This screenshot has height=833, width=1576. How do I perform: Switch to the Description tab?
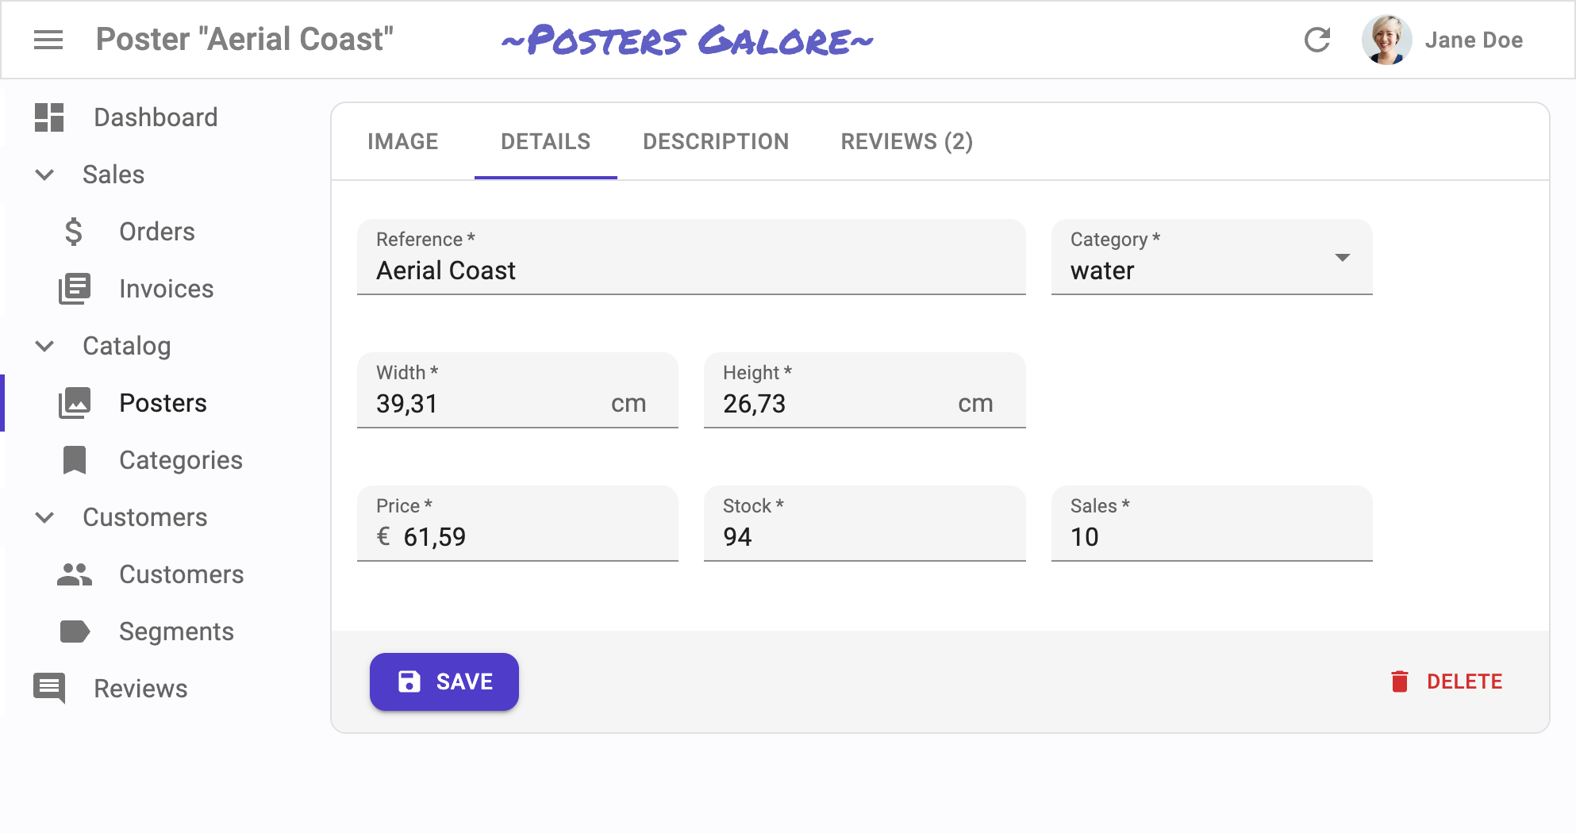pyautogui.click(x=715, y=141)
